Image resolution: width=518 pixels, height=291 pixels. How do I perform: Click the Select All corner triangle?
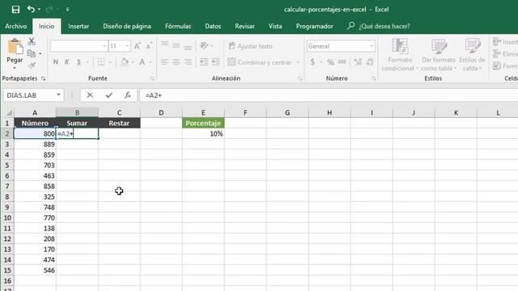(8, 113)
